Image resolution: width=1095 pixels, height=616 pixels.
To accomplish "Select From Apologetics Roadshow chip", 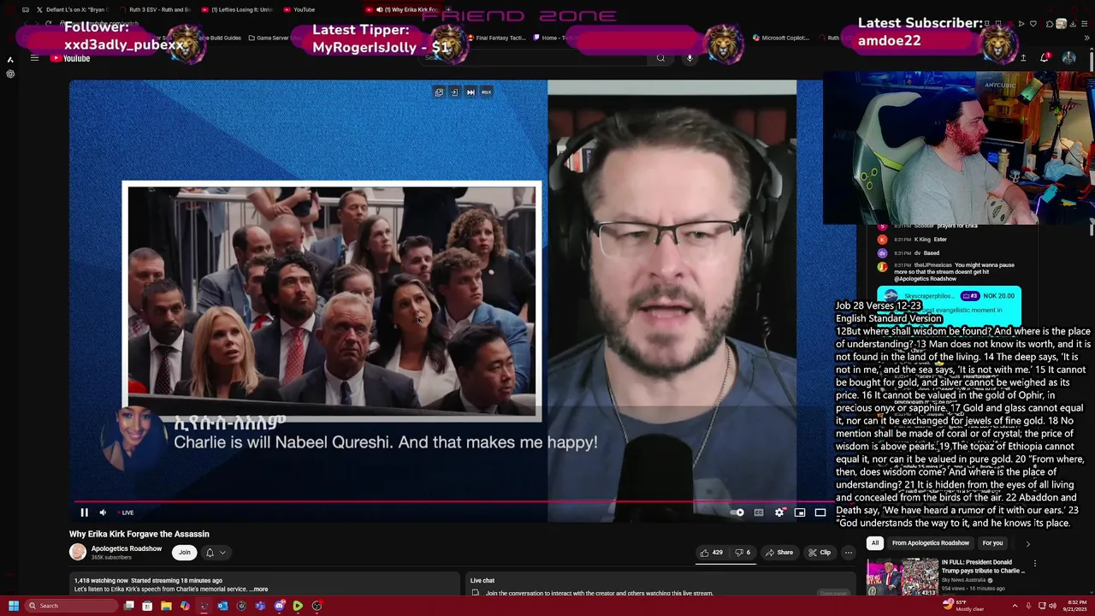I will [x=931, y=543].
